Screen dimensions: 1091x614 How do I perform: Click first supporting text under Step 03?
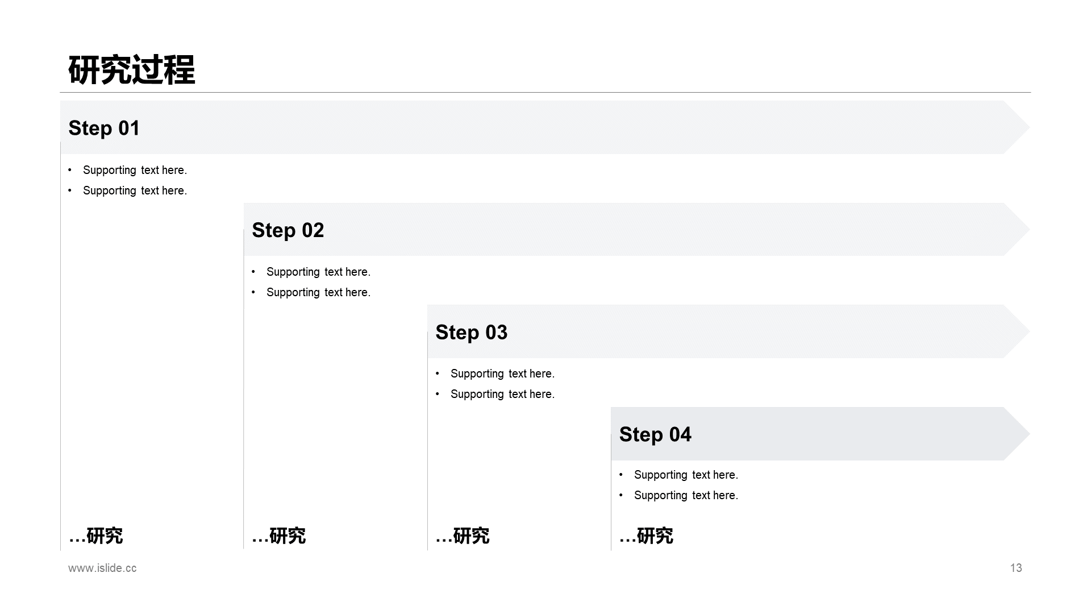[502, 374]
